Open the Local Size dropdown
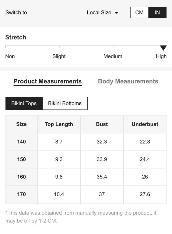The width and height of the screenshot is (172, 234). pyautogui.click(x=102, y=13)
